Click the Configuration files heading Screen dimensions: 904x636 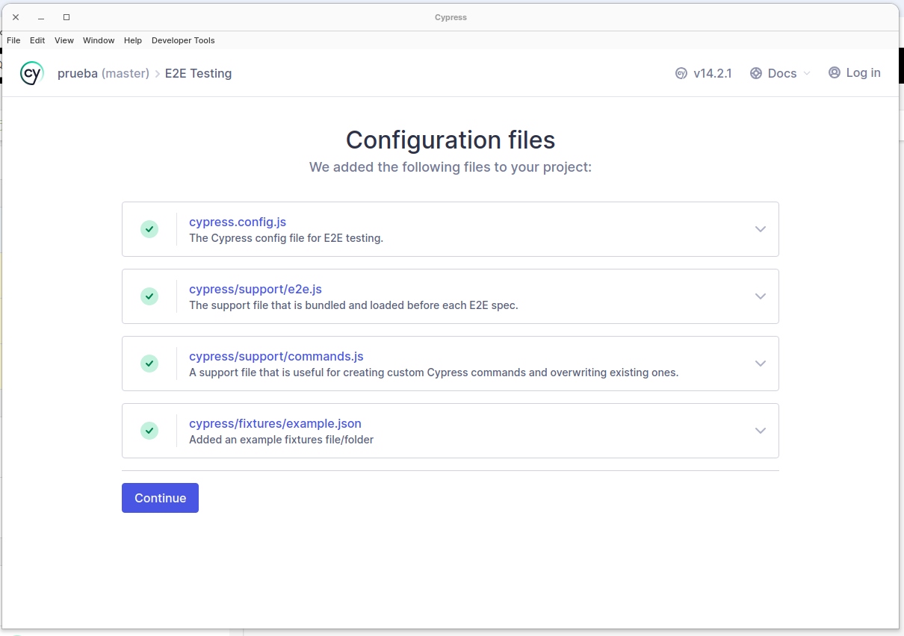[x=451, y=140]
